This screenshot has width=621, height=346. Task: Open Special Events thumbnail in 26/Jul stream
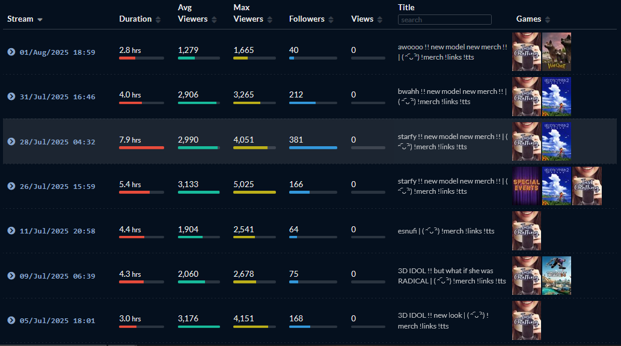click(527, 186)
